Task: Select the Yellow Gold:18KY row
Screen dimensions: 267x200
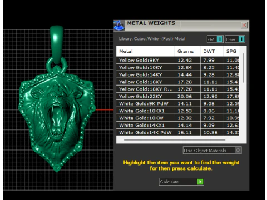Action: (177, 82)
